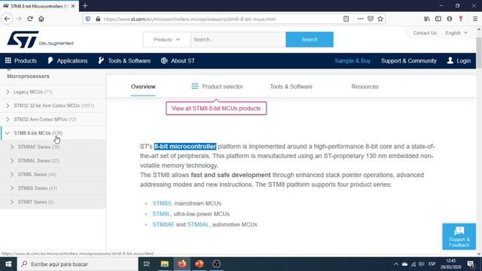Expand STM32 32-bit Arm Cortex MCUs
The height and width of the screenshot is (271, 482).
[8, 105]
